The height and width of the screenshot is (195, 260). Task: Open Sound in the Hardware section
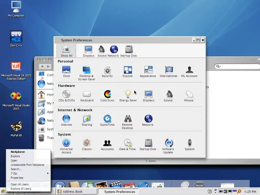[168, 96]
